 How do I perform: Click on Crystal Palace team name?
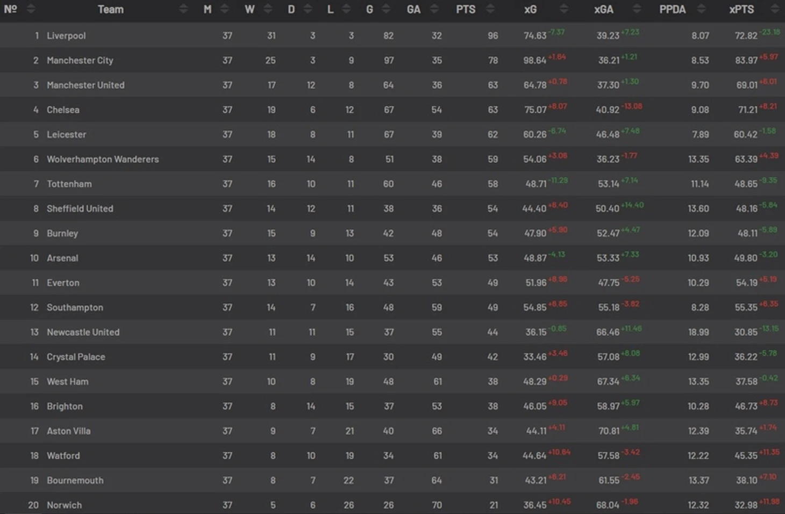coord(76,357)
